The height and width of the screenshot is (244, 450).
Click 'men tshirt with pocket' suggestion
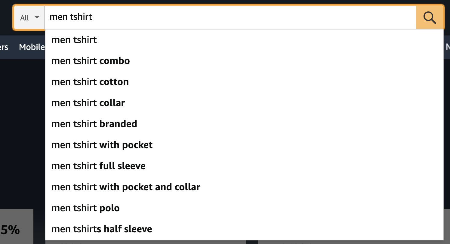(102, 145)
